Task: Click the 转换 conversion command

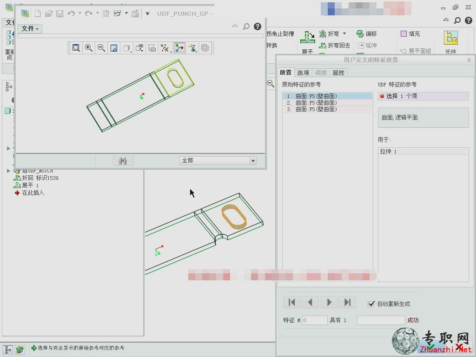Action: tap(272, 45)
